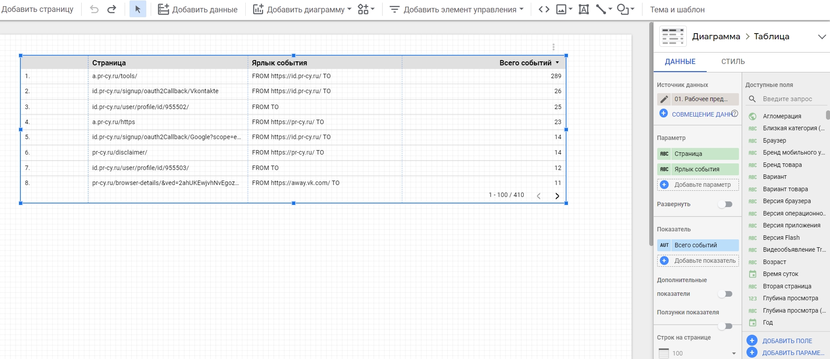Expand the community visualizations dropdown arrow
Viewport: 830px width, 359px height.
click(x=373, y=9)
